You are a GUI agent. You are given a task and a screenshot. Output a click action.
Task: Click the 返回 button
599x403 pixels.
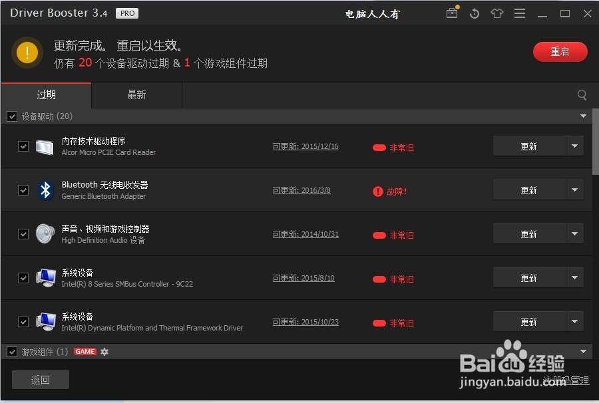click(x=41, y=380)
